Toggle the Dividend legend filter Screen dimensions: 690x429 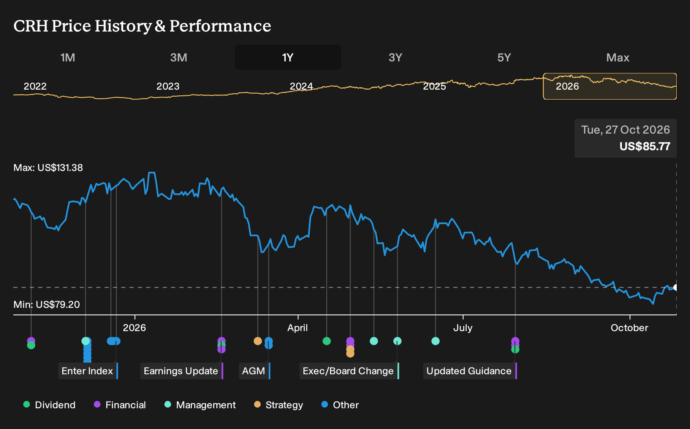click(49, 405)
